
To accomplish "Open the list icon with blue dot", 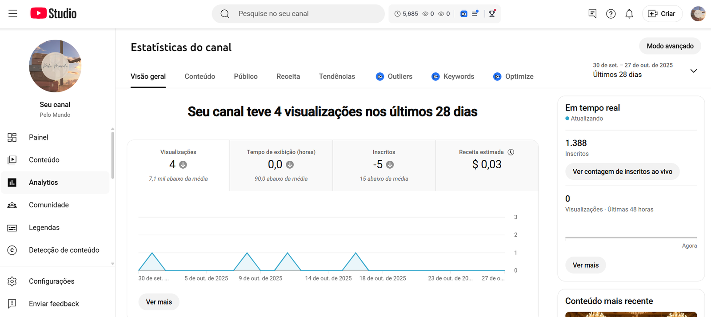I will pyautogui.click(x=475, y=13).
